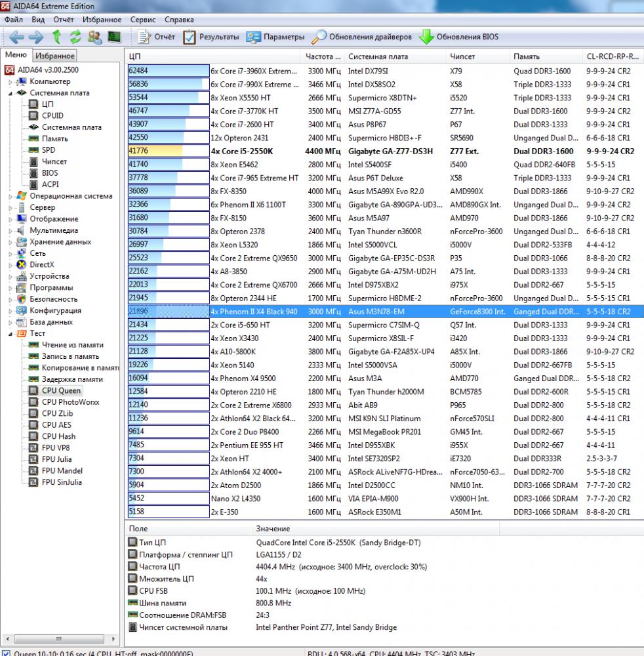Click Обновления драйверов toolbar button

point(361,37)
